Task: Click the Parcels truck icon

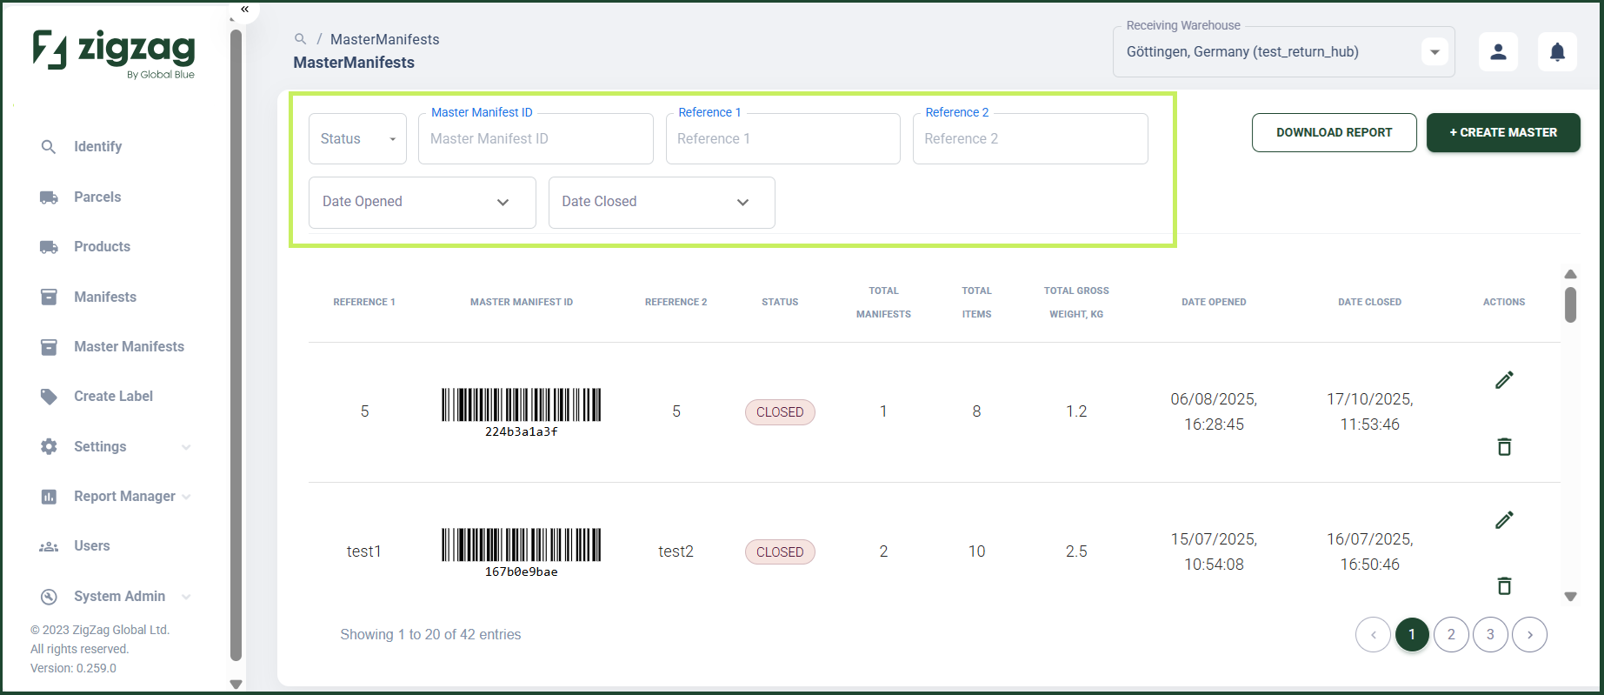Action: pyautogui.click(x=49, y=197)
